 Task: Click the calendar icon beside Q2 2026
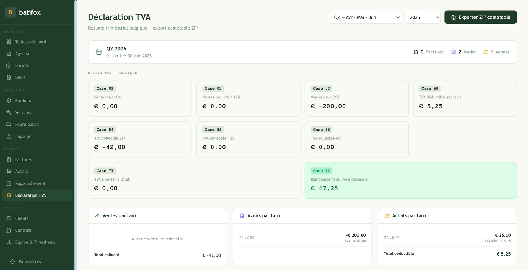99,52
